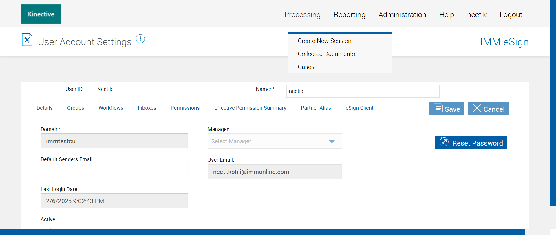The width and height of the screenshot is (556, 235).
Task: Click the Logout link
Action: (x=511, y=15)
